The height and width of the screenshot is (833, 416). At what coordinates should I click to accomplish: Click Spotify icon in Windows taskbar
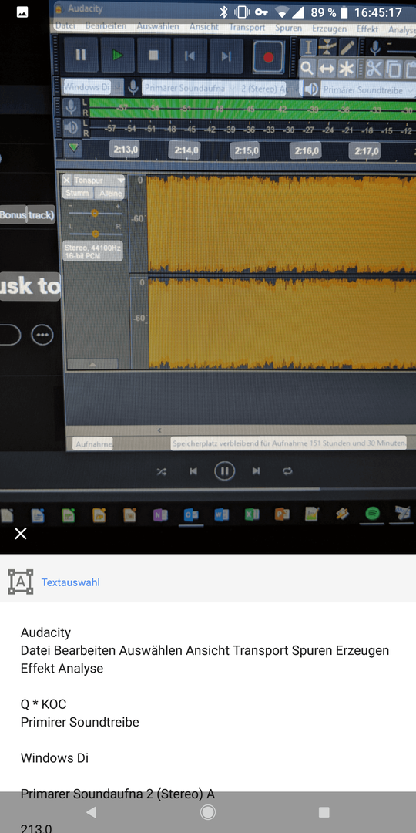373,514
